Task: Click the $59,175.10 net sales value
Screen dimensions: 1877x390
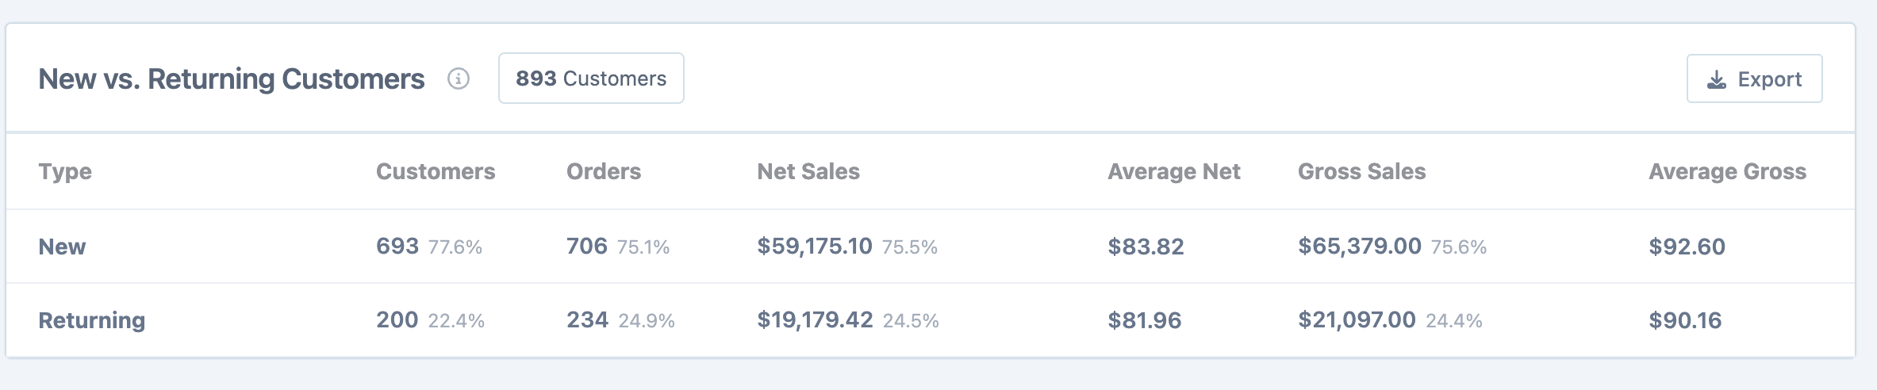Action: [x=815, y=246]
